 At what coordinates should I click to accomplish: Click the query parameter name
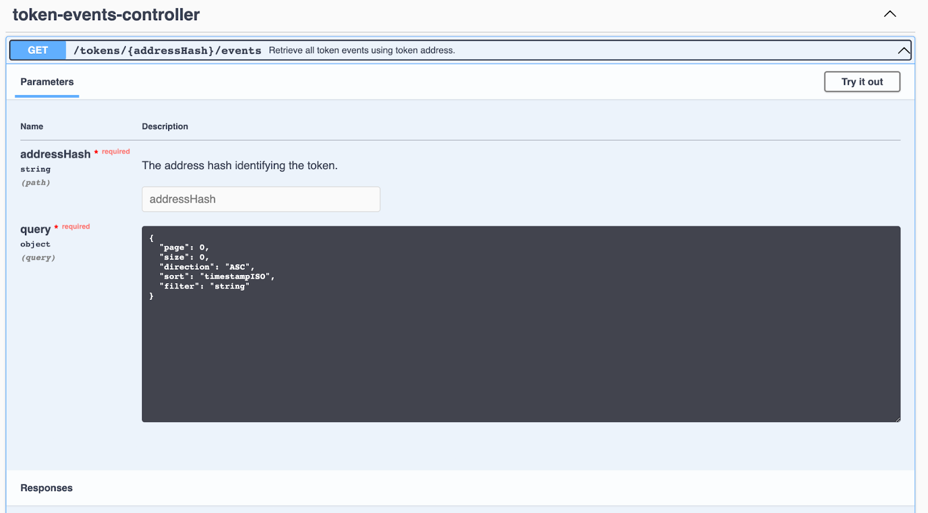[35, 229]
